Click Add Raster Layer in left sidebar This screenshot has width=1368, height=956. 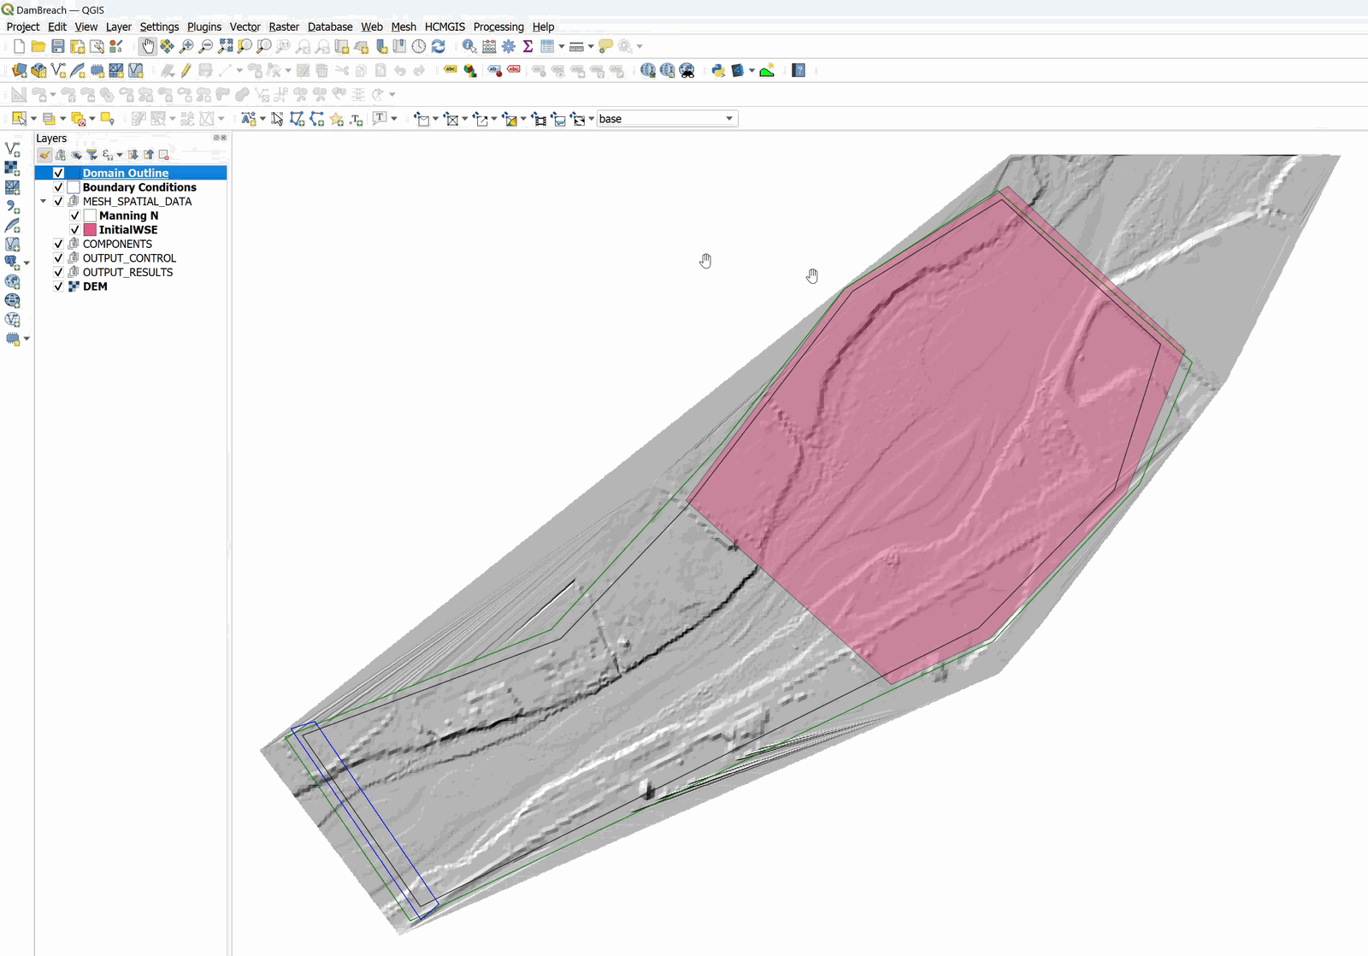[12, 168]
